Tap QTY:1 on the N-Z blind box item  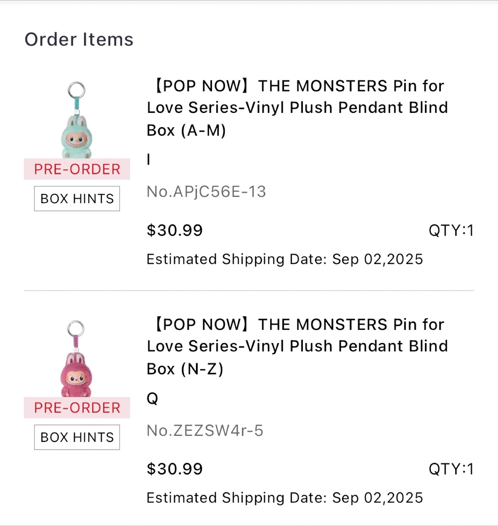[451, 469]
